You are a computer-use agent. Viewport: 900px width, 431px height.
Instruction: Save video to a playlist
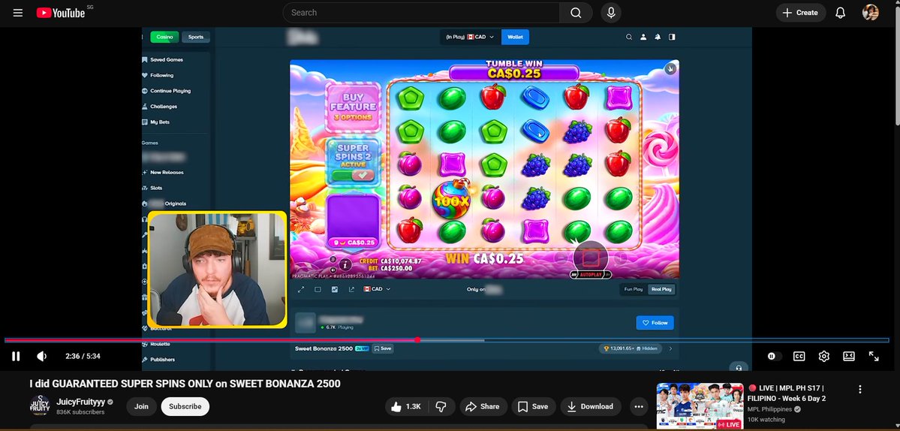click(x=533, y=406)
